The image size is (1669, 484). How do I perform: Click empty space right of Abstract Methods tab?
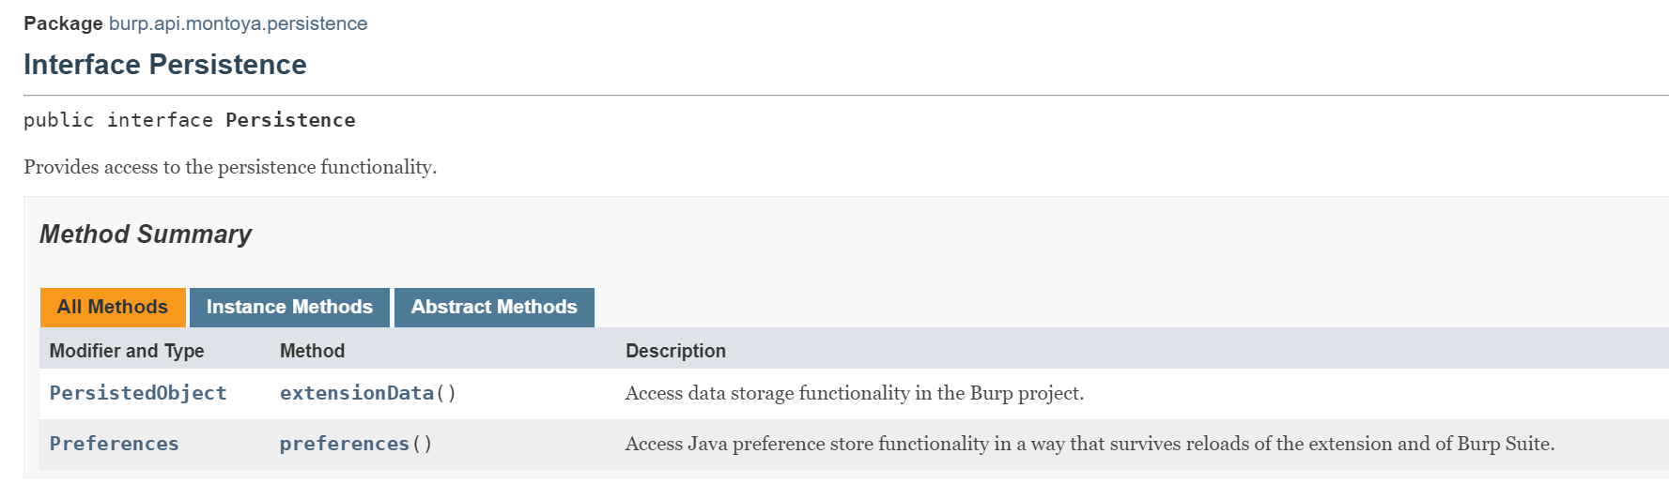(x=1033, y=307)
